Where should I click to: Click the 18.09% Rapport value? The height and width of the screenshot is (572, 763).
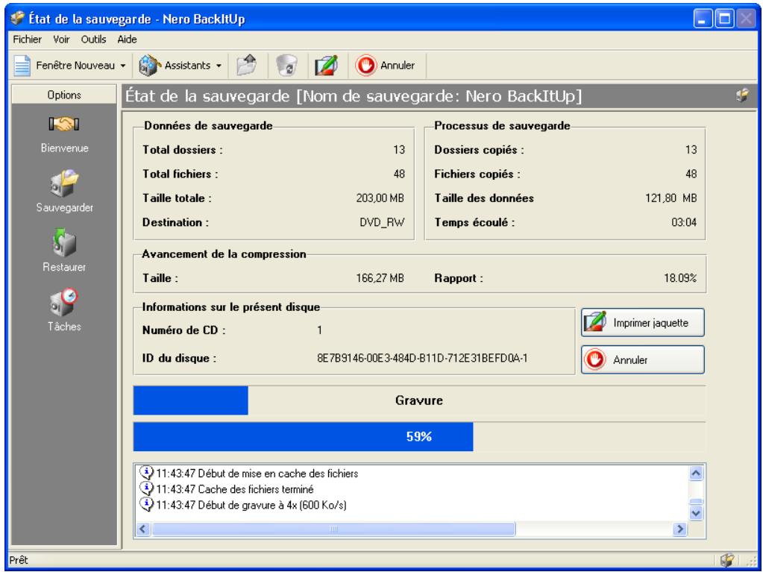[x=680, y=278]
